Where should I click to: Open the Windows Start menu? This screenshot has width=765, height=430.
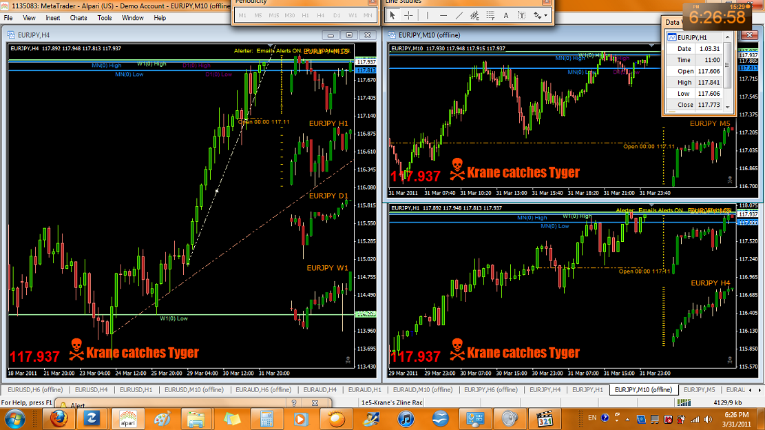14,419
